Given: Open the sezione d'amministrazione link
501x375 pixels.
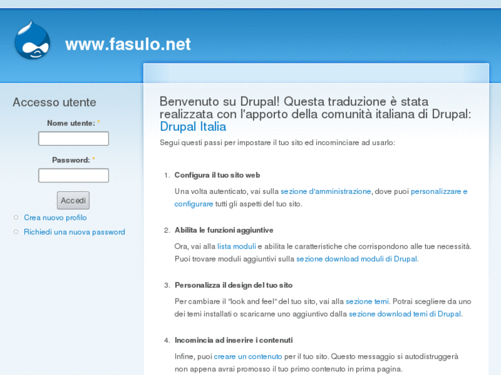Looking at the screenshot, I should point(325,191).
